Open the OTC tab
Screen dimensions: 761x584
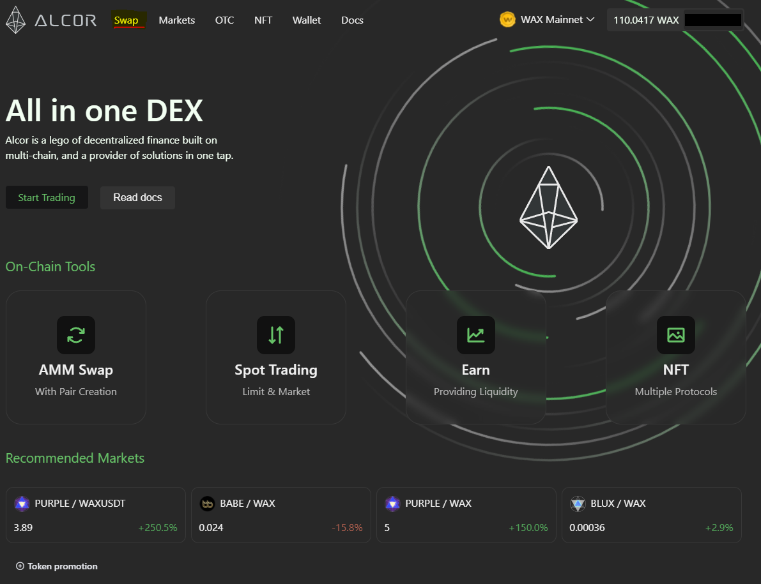pyautogui.click(x=224, y=20)
